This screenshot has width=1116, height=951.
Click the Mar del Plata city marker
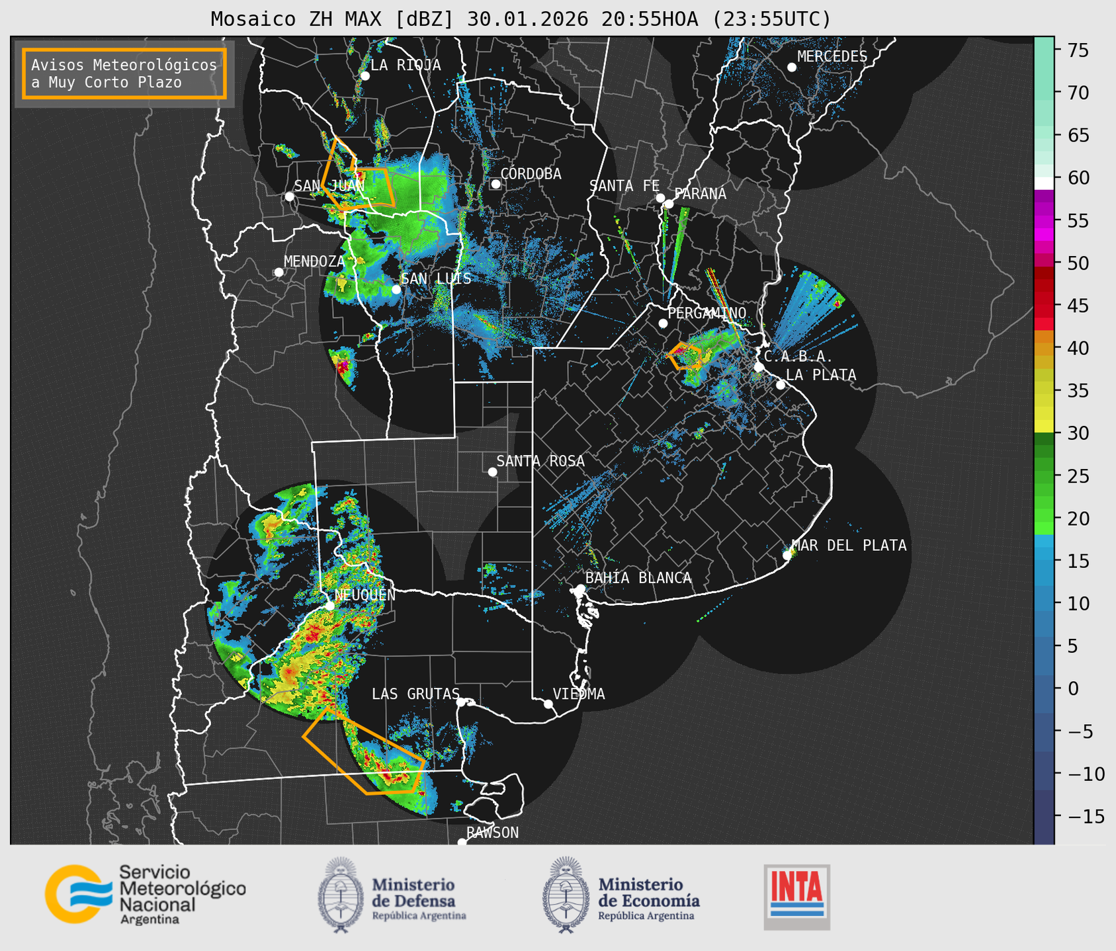787,555
